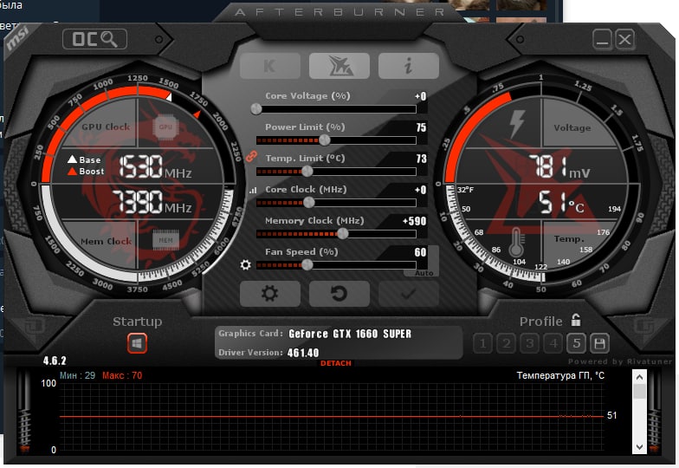Click the Temp. Limit slider handle
This screenshot has height=468, width=679.
307,172
